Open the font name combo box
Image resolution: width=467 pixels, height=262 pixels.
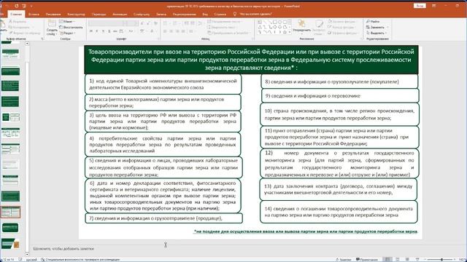click(x=106, y=23)
